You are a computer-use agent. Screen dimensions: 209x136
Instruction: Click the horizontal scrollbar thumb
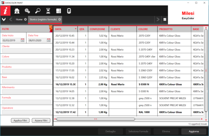pyautogui.click(x=95, y=119)
